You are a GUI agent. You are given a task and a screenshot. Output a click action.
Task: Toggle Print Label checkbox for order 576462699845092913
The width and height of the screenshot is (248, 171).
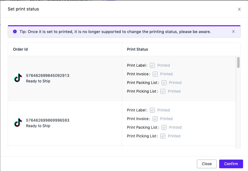click(x=152, y=65)
